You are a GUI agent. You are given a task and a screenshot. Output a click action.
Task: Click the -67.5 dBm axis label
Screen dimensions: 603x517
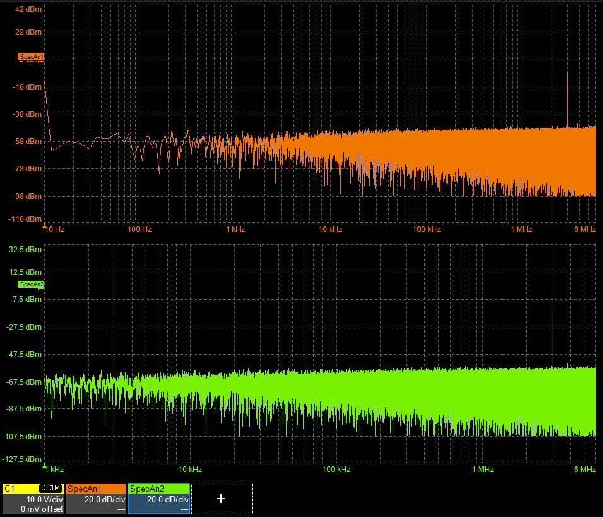tap(24, 382)
